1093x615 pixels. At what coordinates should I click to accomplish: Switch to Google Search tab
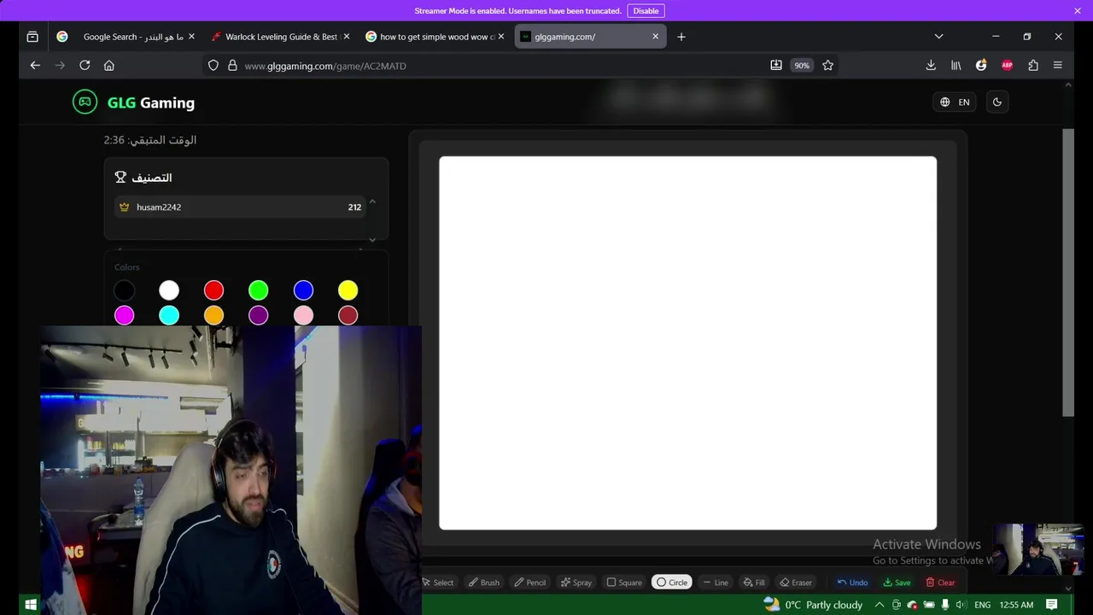coord(126,37)
